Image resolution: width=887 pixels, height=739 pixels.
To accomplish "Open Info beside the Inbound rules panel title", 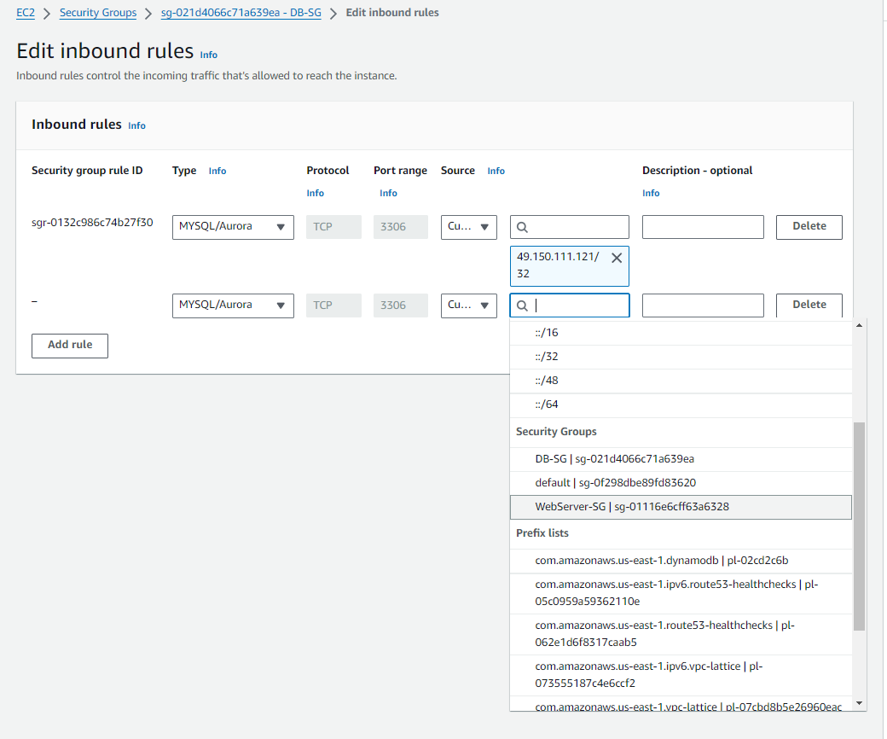I will (x=136, y=125).
